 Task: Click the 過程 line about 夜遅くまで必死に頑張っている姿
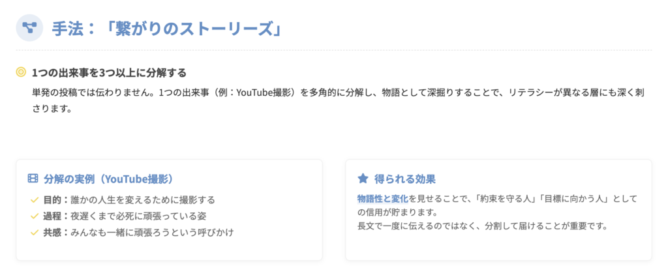125,216
